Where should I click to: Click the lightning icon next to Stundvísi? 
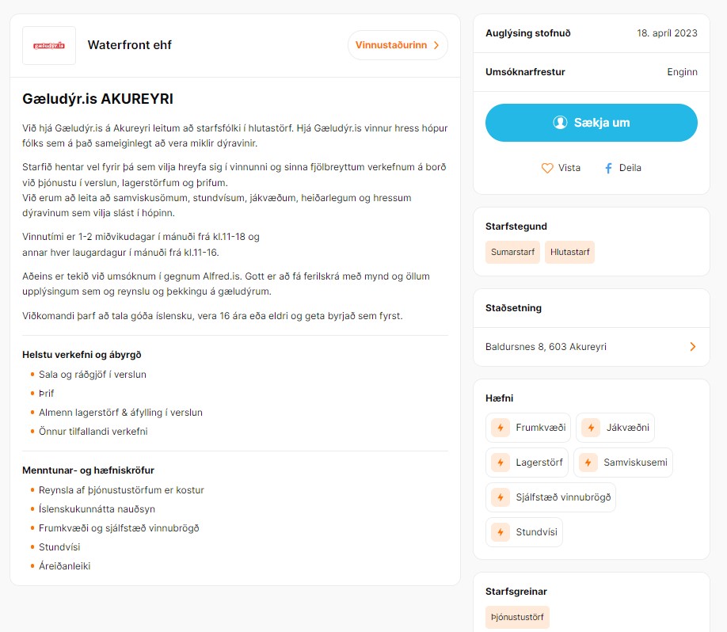(501, 532)
